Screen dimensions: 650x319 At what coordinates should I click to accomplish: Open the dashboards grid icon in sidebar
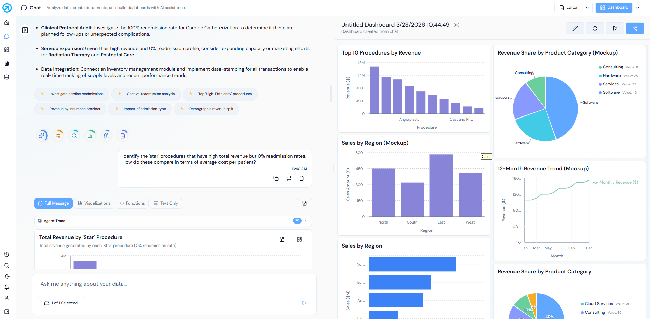7,50
